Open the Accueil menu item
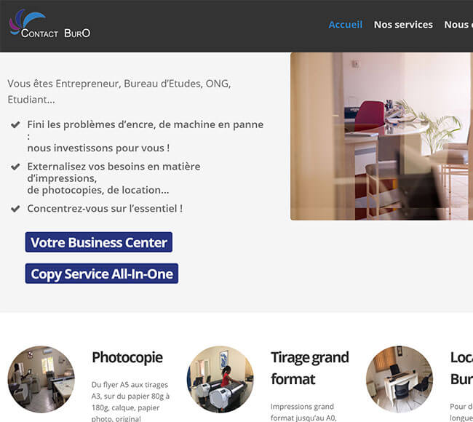473x422 pixels. tap(346, 25)
